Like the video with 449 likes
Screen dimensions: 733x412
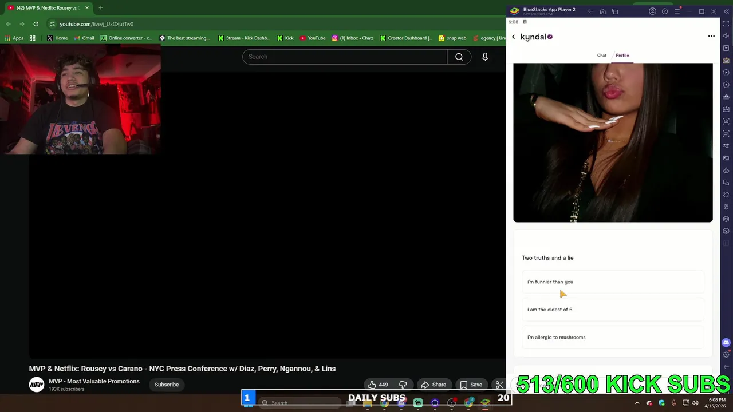coord(378,385)
